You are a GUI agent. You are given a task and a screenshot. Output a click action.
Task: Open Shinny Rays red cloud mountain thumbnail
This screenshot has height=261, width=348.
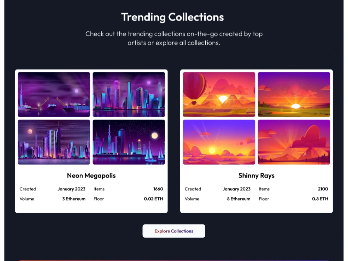(x=294, y=142)
